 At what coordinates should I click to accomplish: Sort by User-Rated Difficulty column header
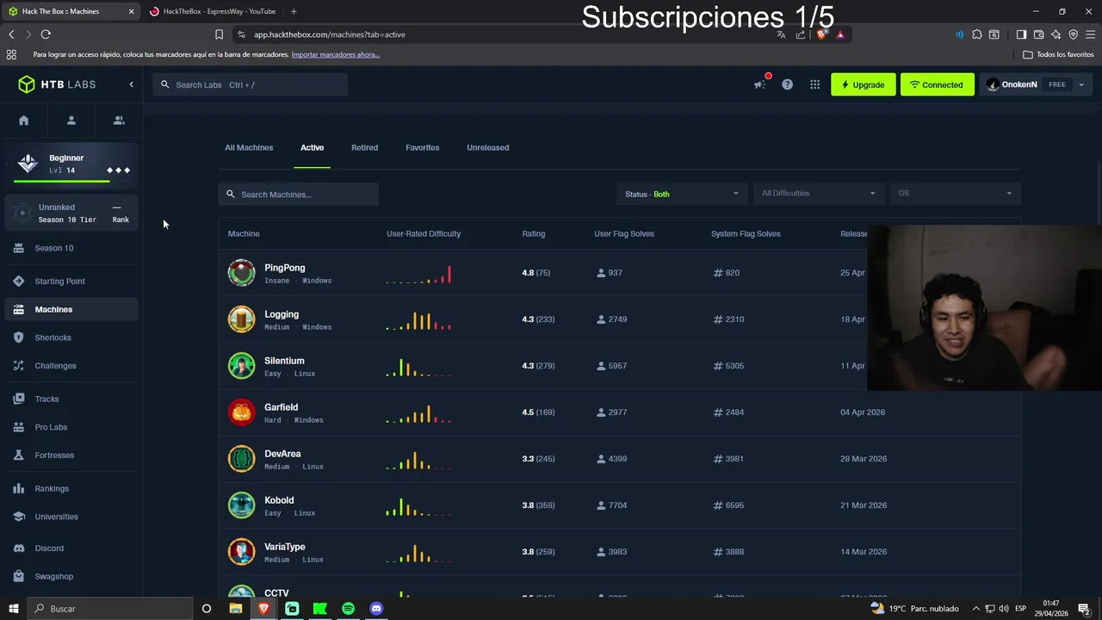click(x=424, y=233)
